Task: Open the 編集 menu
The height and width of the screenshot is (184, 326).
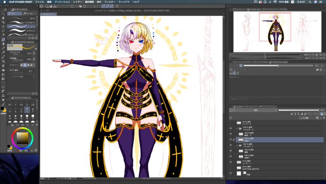Action: 49,2
